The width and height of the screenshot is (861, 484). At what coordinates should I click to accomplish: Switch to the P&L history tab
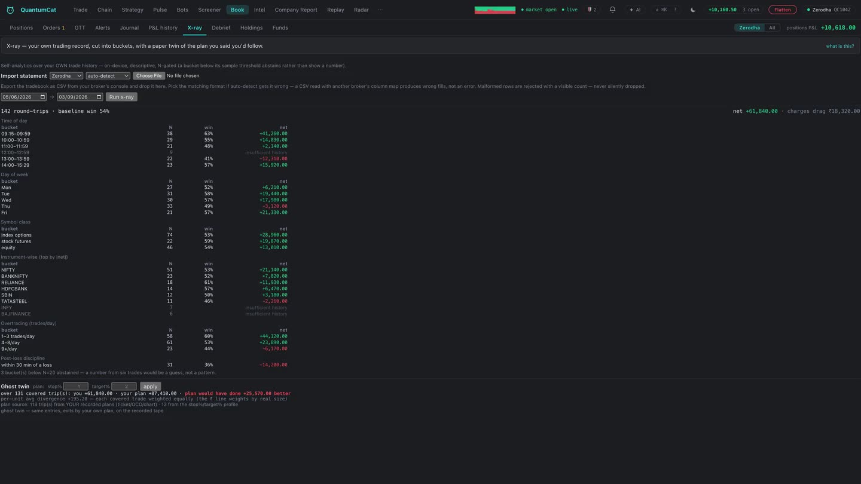tap(163, 28)
